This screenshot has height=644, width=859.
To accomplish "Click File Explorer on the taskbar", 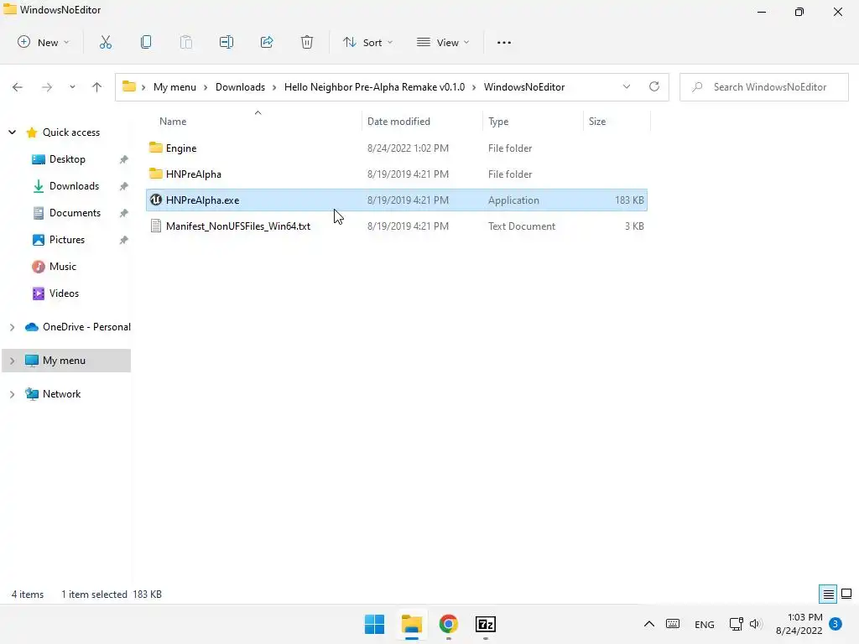I will coord(411,624).
